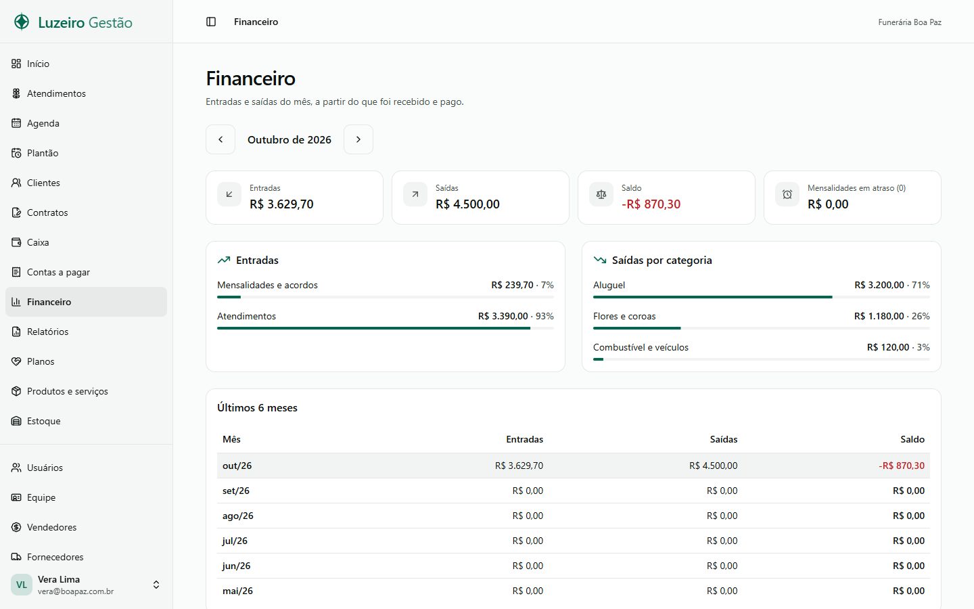Screen dimensions: 974x609
Task: Click the Financeiro chart icon
Action: 16,302
